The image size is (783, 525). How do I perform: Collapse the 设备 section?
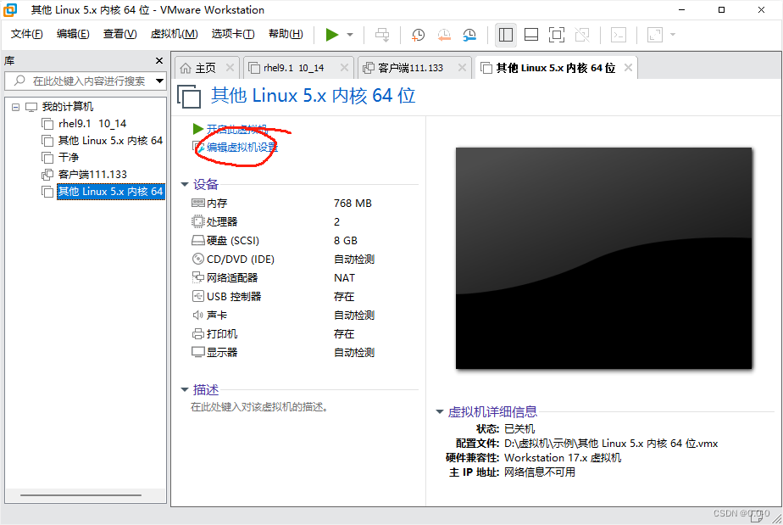[184, 185]
